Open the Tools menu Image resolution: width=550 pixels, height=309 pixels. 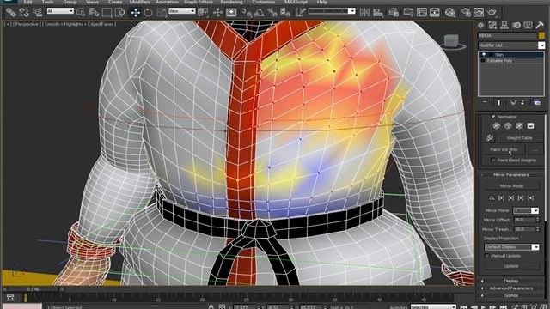click(x=48, y=2)
